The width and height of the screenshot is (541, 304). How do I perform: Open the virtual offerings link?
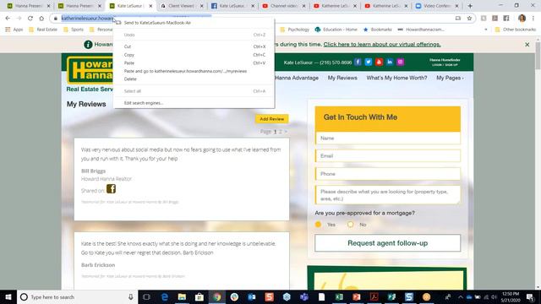(x=382, y=45)
